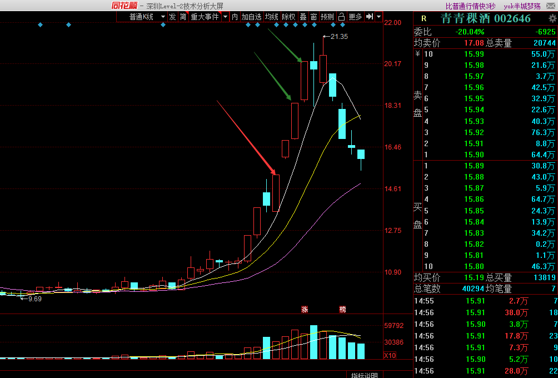Viewport: 558px width, 378px height.
Task: Click the 青青稞酒 002646 stock title
Action: point(486,18)
